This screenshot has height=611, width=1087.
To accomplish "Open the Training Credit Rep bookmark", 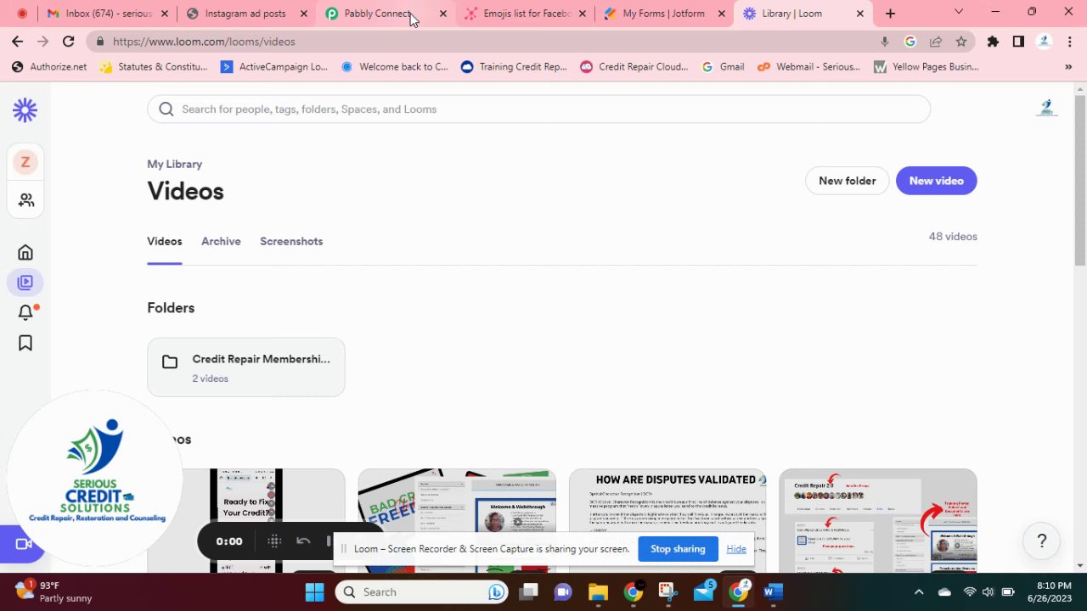I will click(x=514, y=66).
